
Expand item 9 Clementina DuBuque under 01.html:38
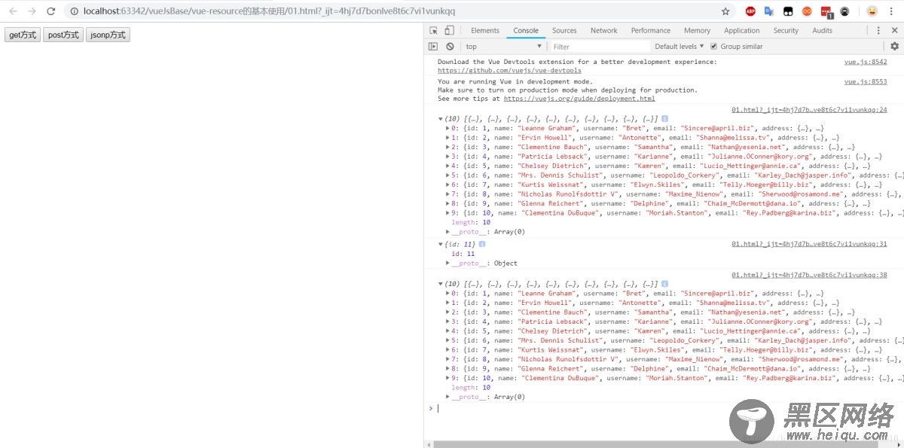(x=447, y=378)
